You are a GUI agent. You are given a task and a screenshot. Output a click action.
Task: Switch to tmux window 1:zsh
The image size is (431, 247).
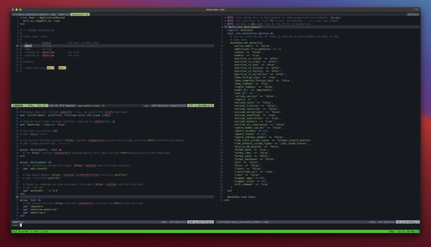pyautogui.click(x=36, y=232)
